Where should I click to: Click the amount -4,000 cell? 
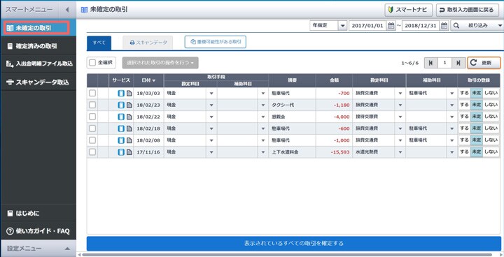coord(334,117)
